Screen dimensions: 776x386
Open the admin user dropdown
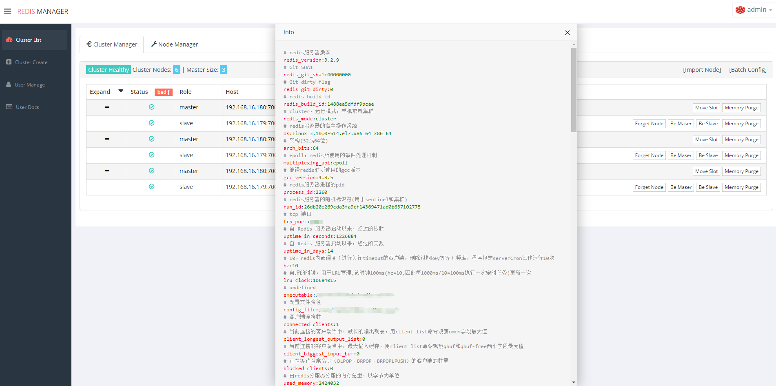754,10
